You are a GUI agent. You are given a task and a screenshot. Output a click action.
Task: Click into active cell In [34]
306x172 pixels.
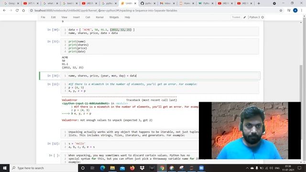click(x=160, y=75)
